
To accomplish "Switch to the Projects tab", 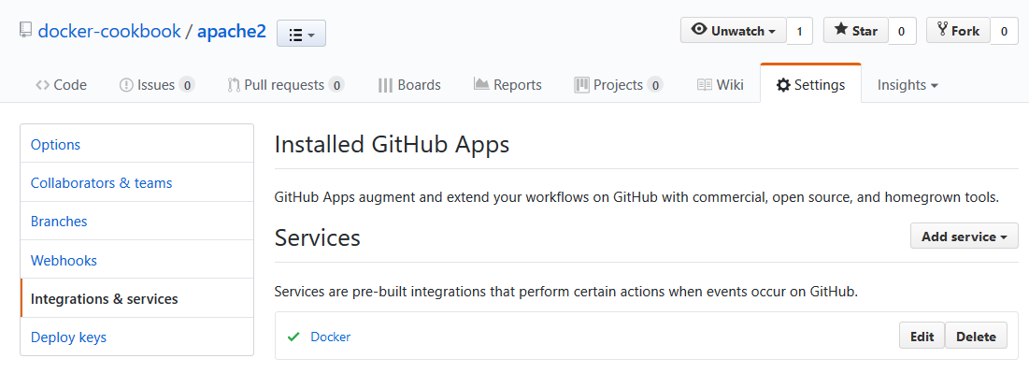I will [x=618, y=85].
